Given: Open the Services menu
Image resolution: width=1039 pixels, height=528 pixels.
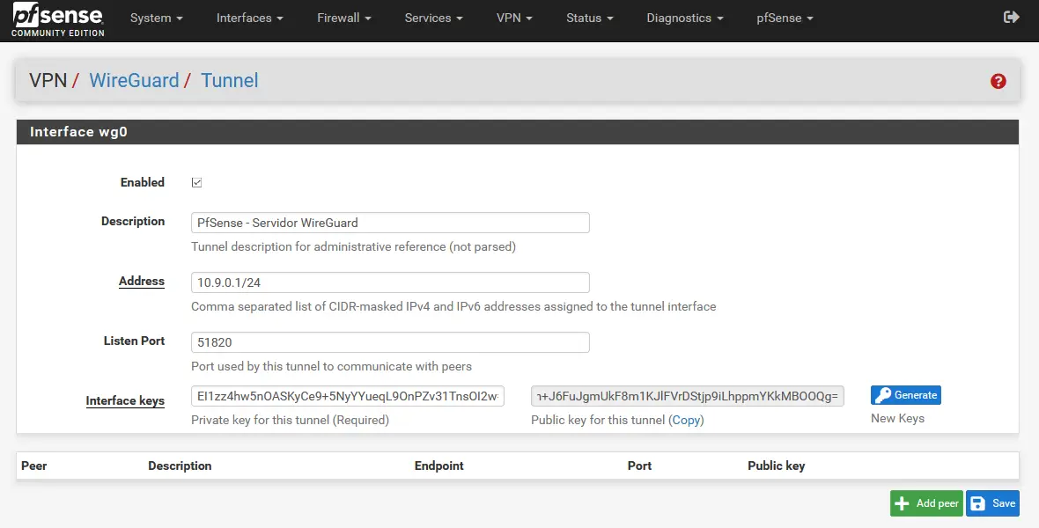Looking at the screenshot, I should [x=434, y=18].
